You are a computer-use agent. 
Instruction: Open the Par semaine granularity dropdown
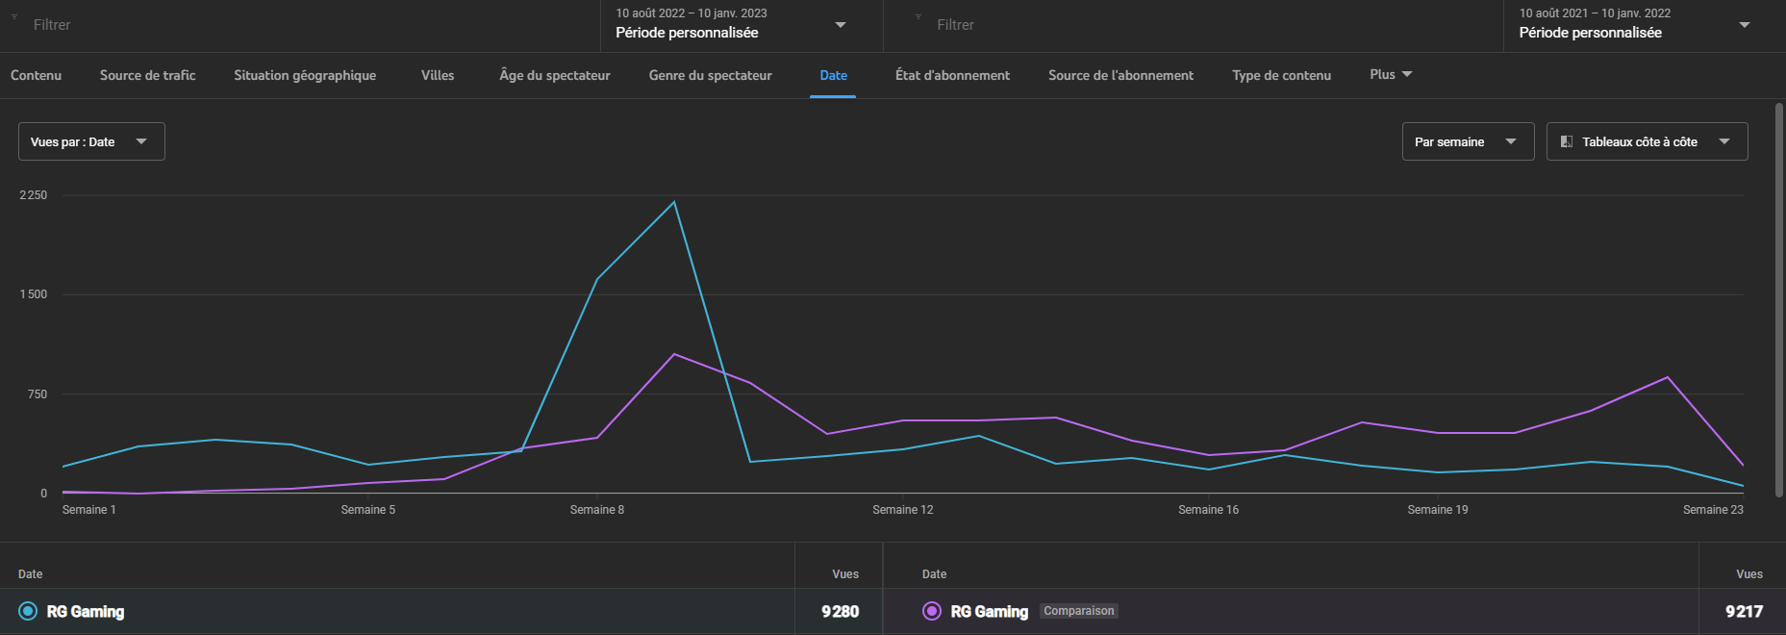(x=1468, y=141)
